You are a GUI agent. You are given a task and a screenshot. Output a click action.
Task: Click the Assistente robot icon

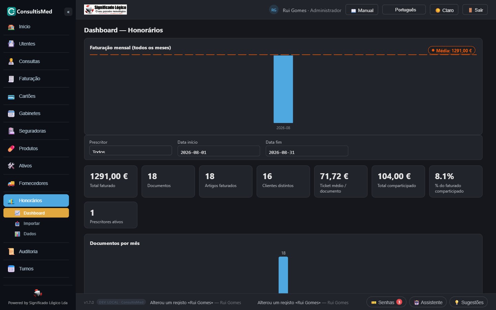coord(416,302)
